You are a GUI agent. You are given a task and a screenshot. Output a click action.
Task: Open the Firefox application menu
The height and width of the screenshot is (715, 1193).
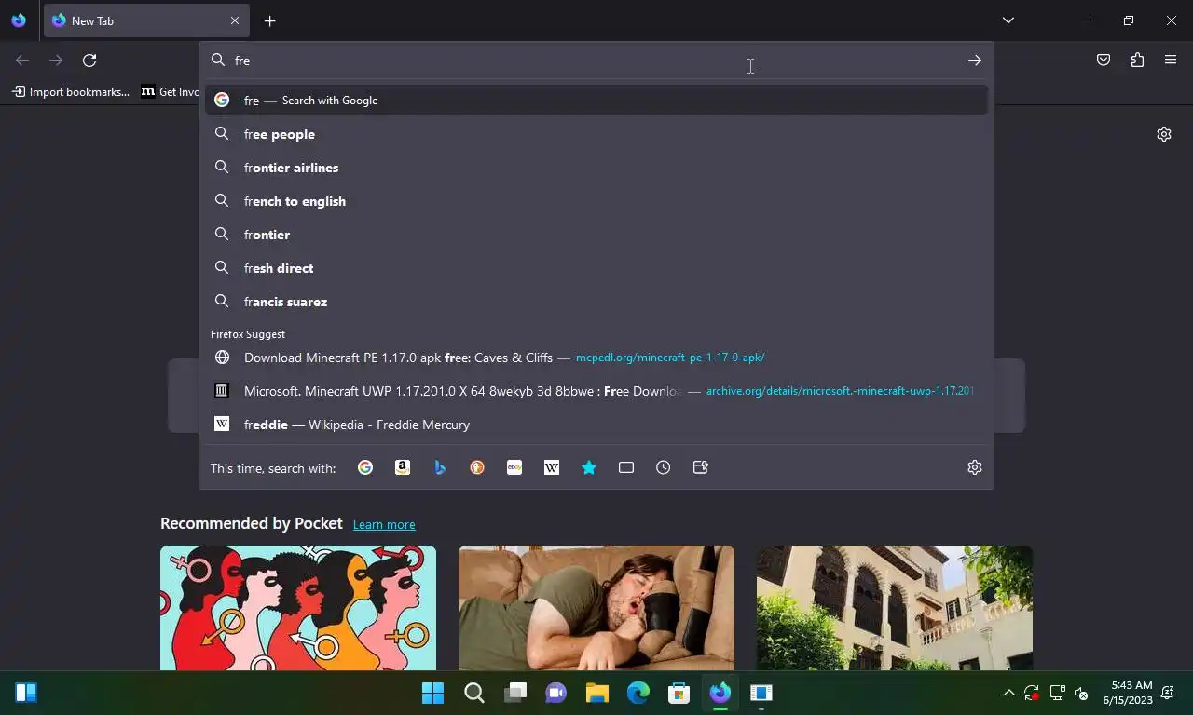coord(1171,61)
